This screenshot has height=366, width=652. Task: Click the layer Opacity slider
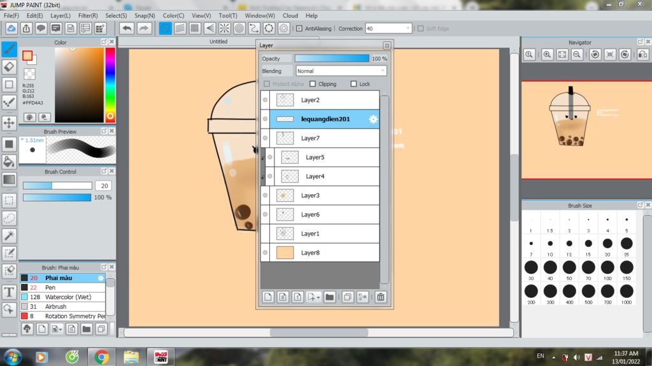click(332, 59)
